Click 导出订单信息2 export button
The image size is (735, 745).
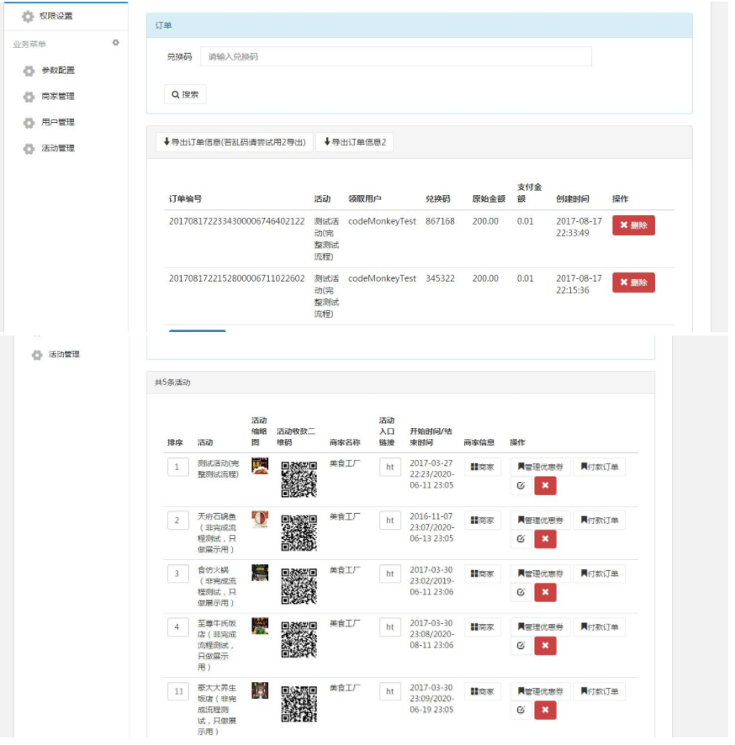pos(354,142)
